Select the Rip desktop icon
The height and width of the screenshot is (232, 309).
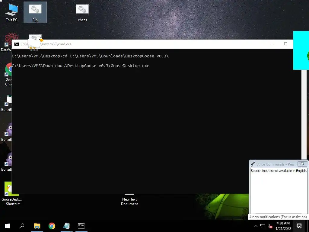35,12
